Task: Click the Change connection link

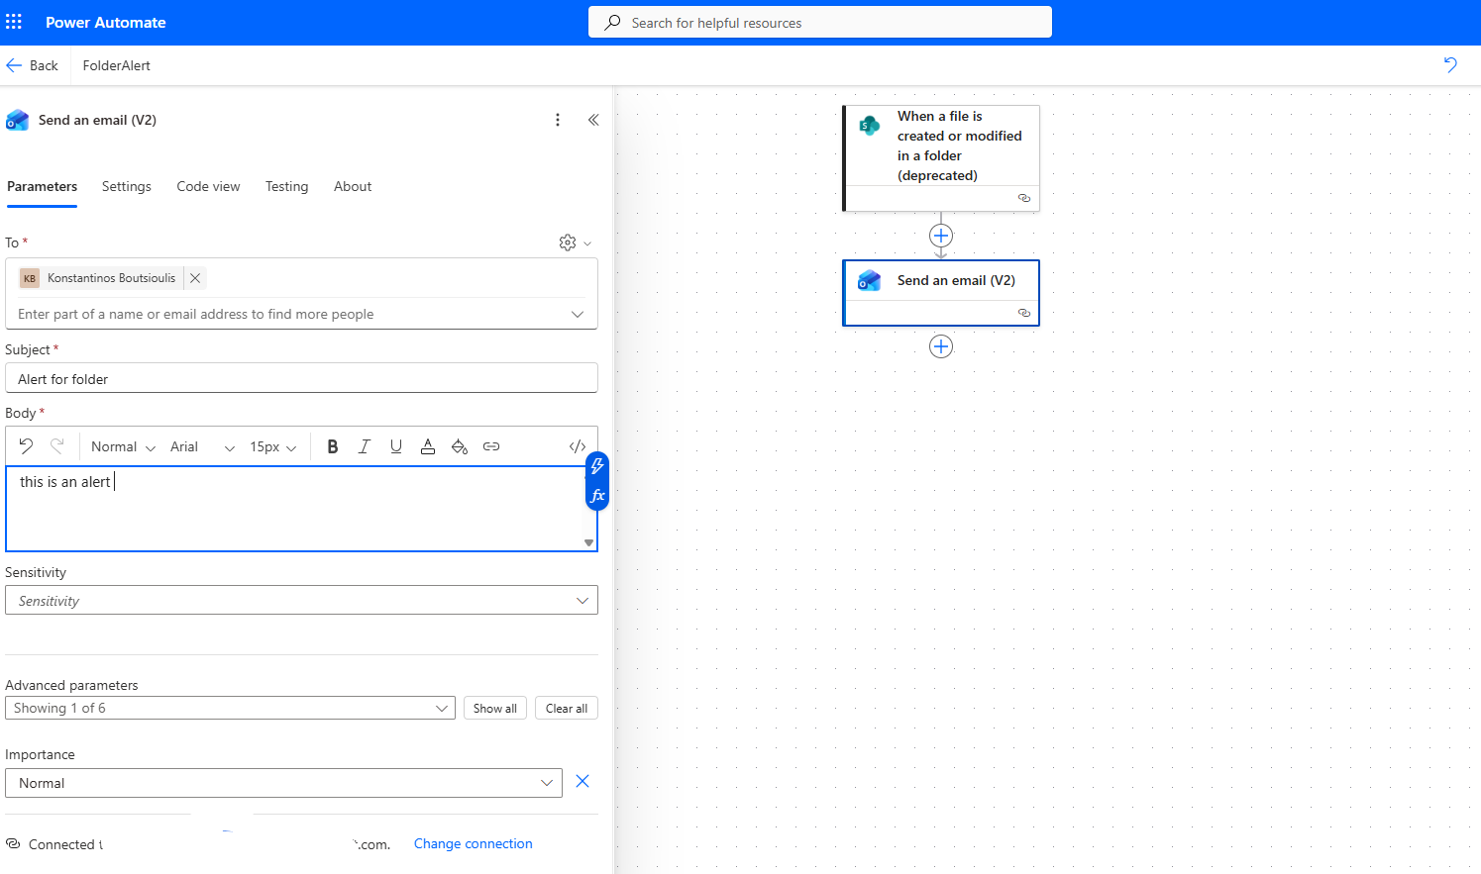Action: (473, 843)
